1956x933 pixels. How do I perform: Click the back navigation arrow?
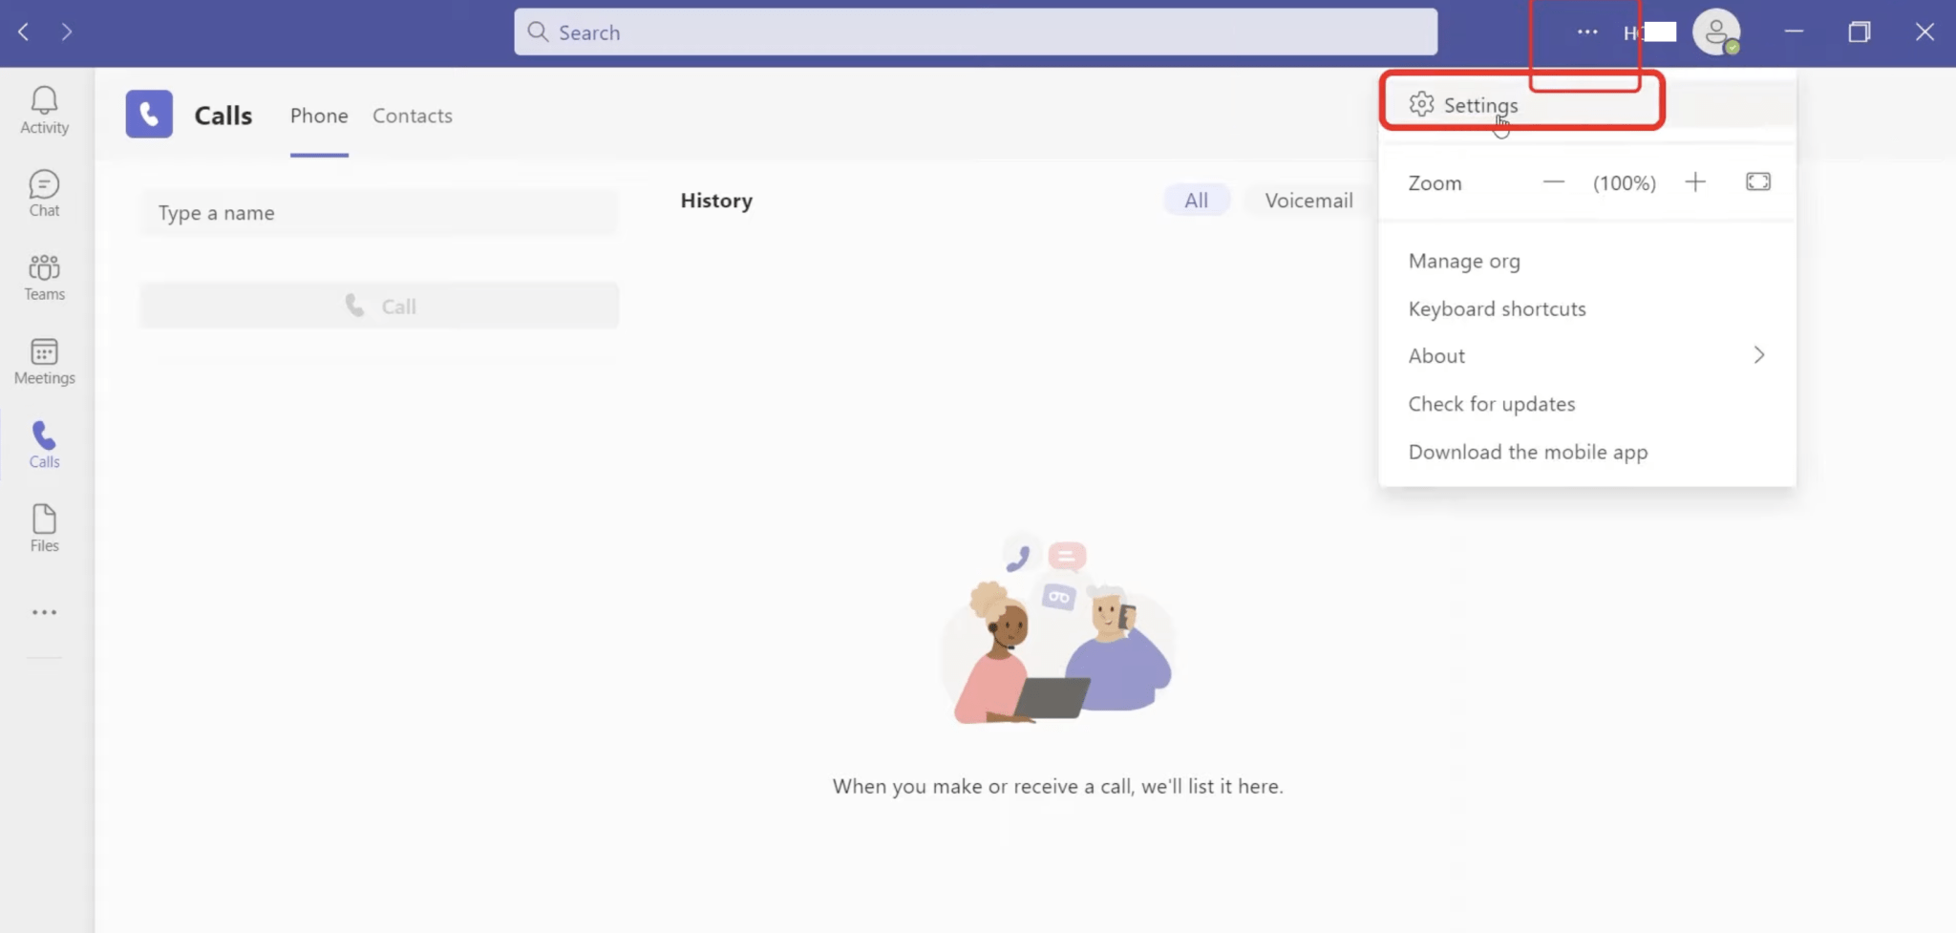pos(23,32)
